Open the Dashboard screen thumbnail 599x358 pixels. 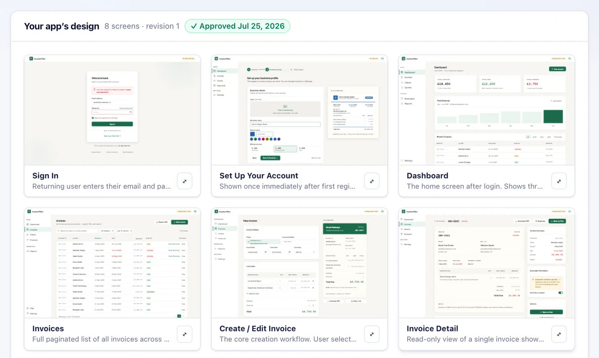coord(486,110)
